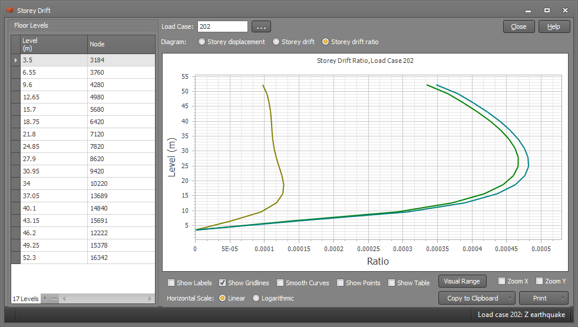The image size is (578, 327).
Task: Select Logarithmic horizontal scale
Action: click(x=256, y=298)
